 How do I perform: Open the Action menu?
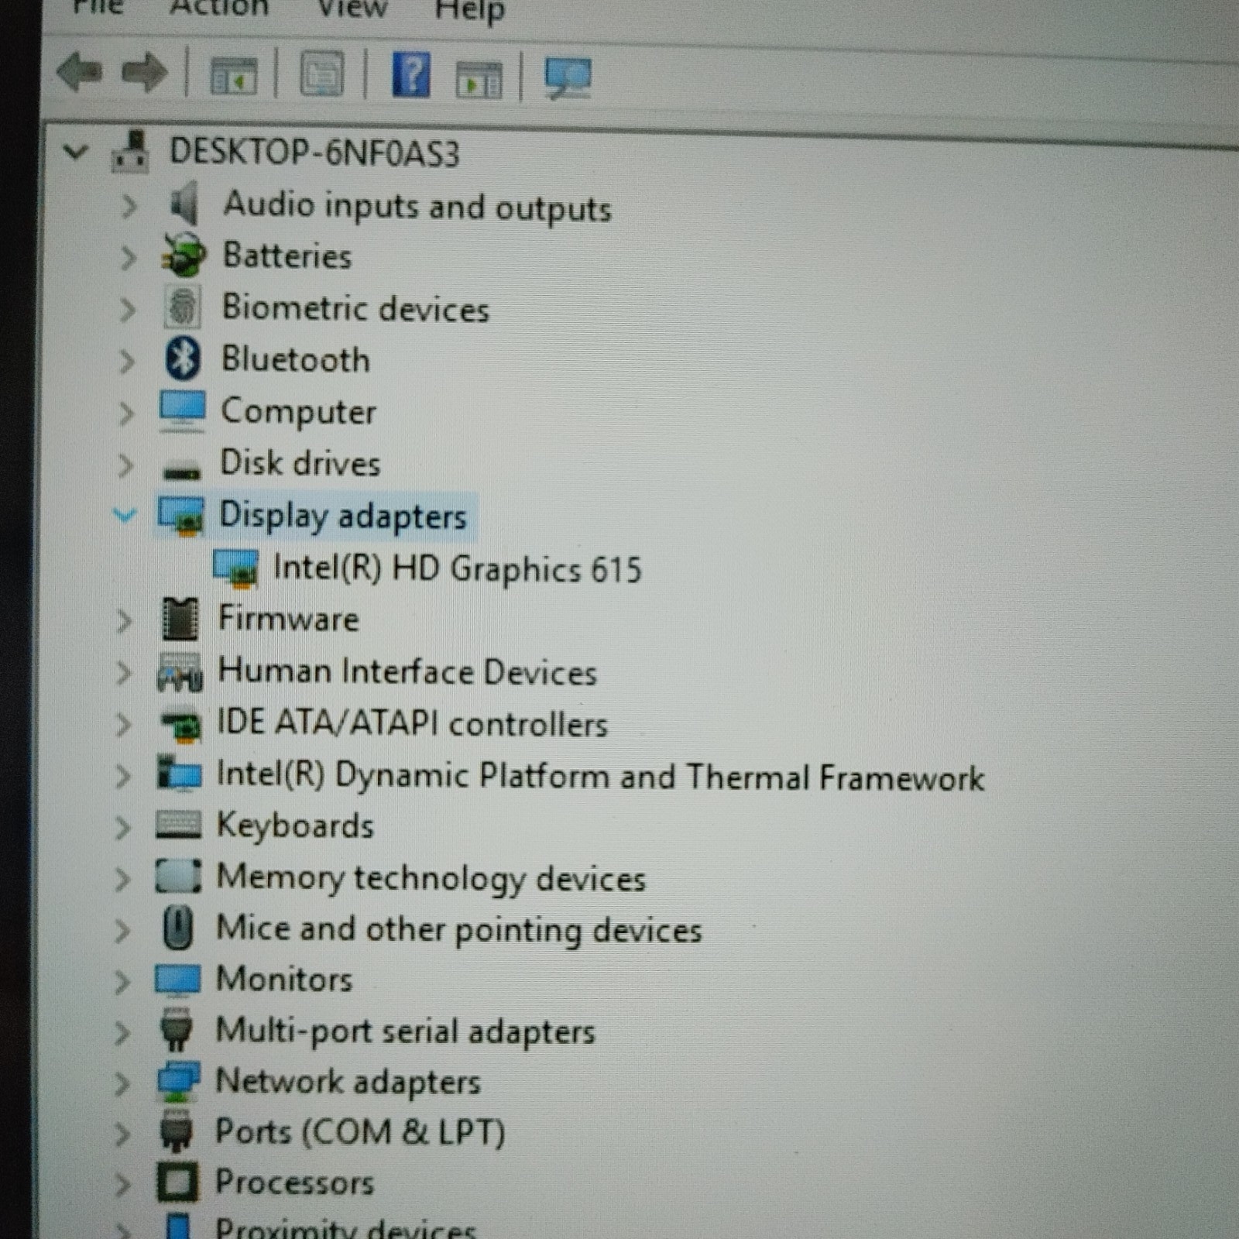(219, 8)
